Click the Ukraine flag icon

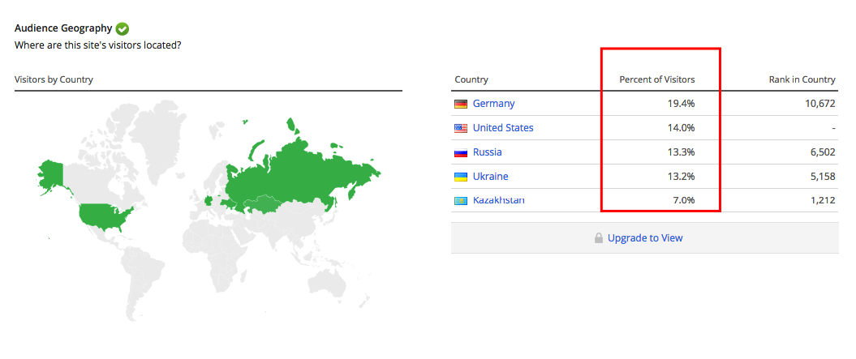(x=461, y=177)
